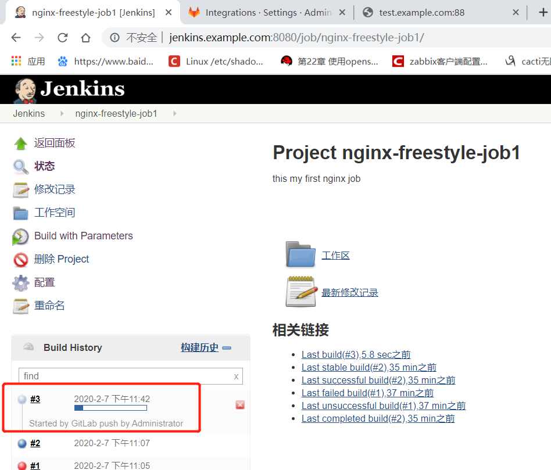This screenshot has width=551, height=470.
Task: Click the large notepad recent changes icon
Action: (x=302, y=292)
